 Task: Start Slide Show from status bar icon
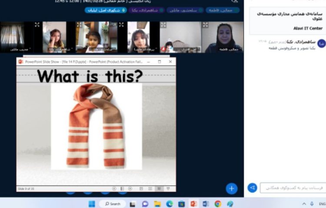tap(168, 188)
